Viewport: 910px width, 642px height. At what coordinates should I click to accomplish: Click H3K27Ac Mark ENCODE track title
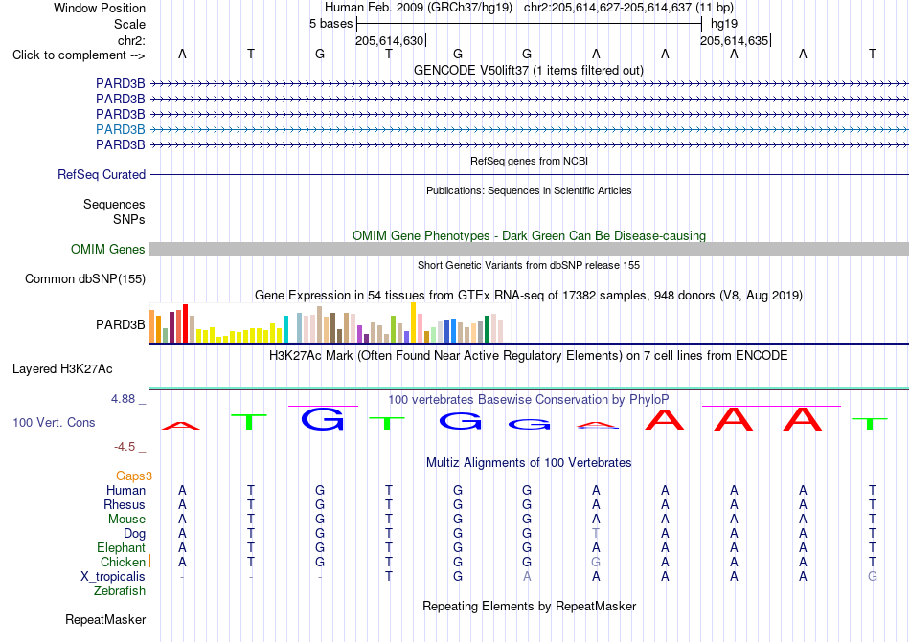pyautogui.click(x=529, y=355)
